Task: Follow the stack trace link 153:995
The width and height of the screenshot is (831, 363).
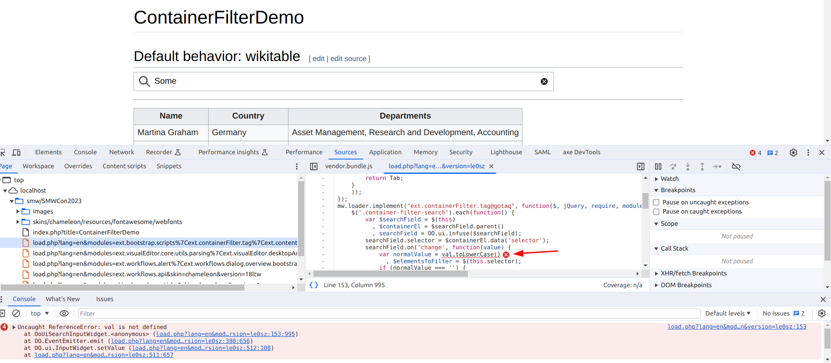Action: click(226, 334)
